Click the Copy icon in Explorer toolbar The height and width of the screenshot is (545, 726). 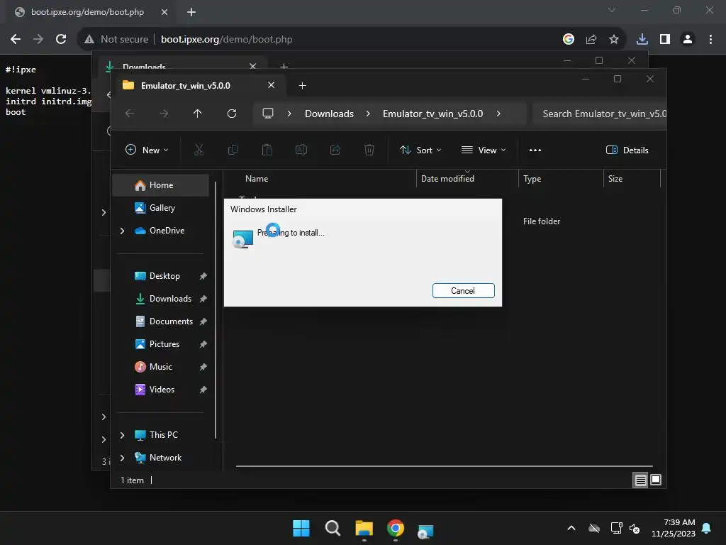233,150
